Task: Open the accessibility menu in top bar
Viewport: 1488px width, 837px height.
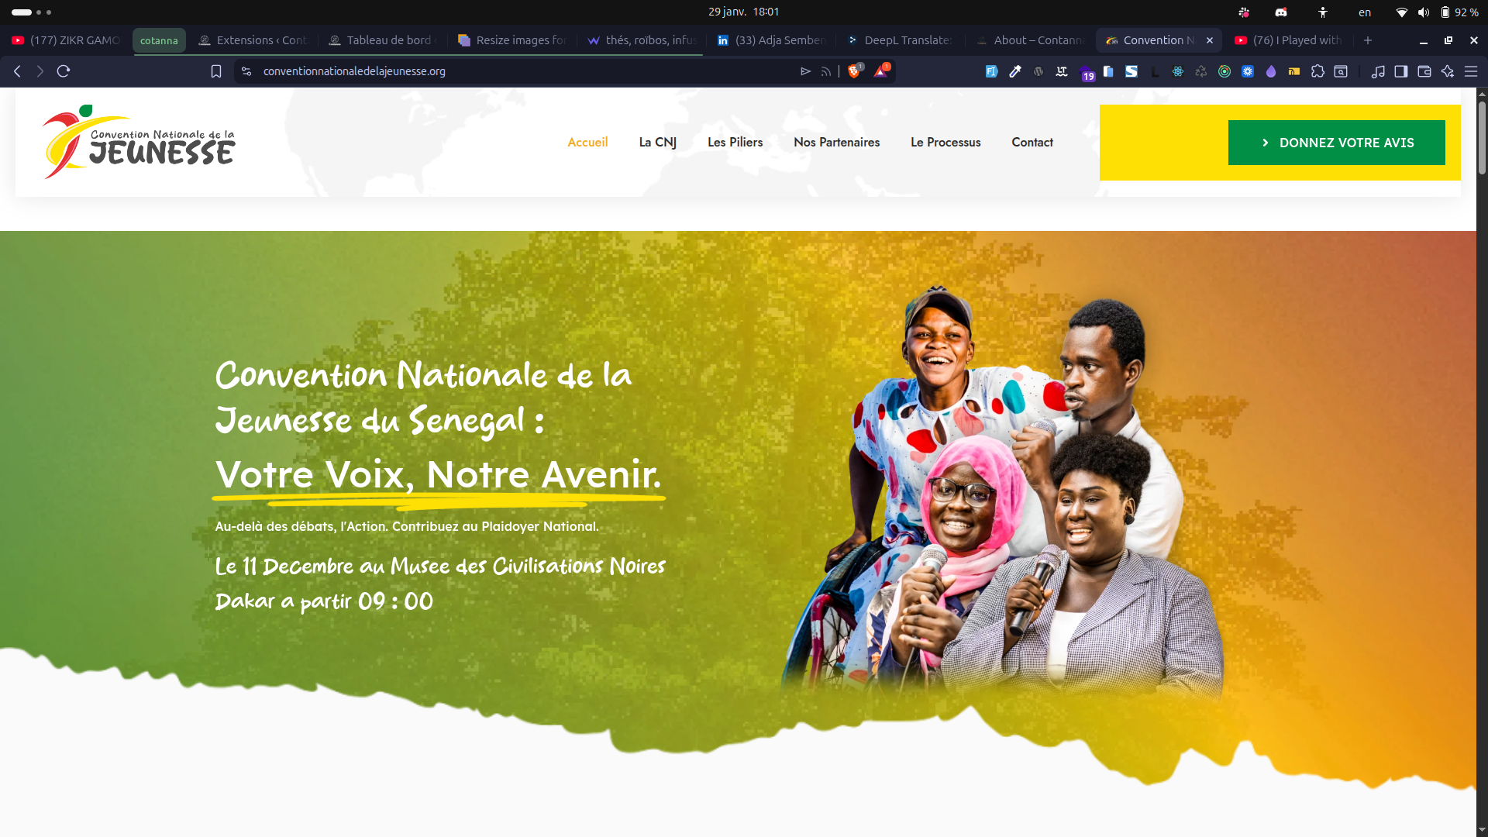Action: click(x=1323, y=12)
